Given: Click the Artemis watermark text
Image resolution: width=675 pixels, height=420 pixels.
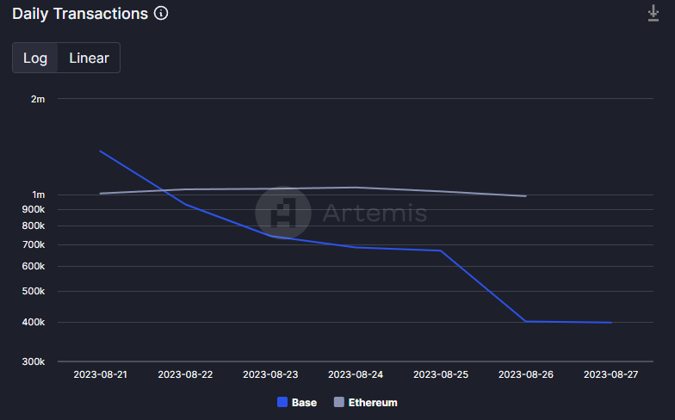Looking at the screenshot, I should (x=375, y=213).
